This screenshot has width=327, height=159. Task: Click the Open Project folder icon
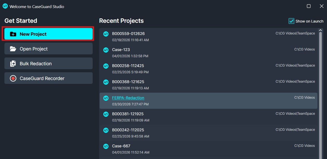click(13, 49)
